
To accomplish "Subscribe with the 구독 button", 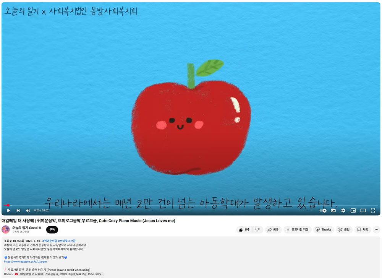I will (52, 230).
